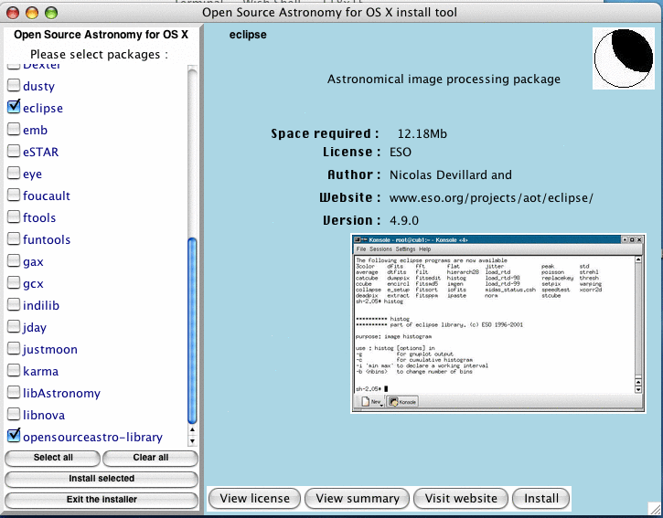The height and width of the screenshot is (518, 663).
Task: Click the version value 4.9.0
Action: [404, 220]
